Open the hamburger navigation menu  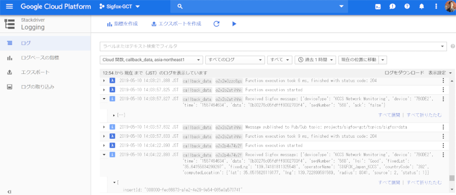pyautogui.click(x=9, y=7)
